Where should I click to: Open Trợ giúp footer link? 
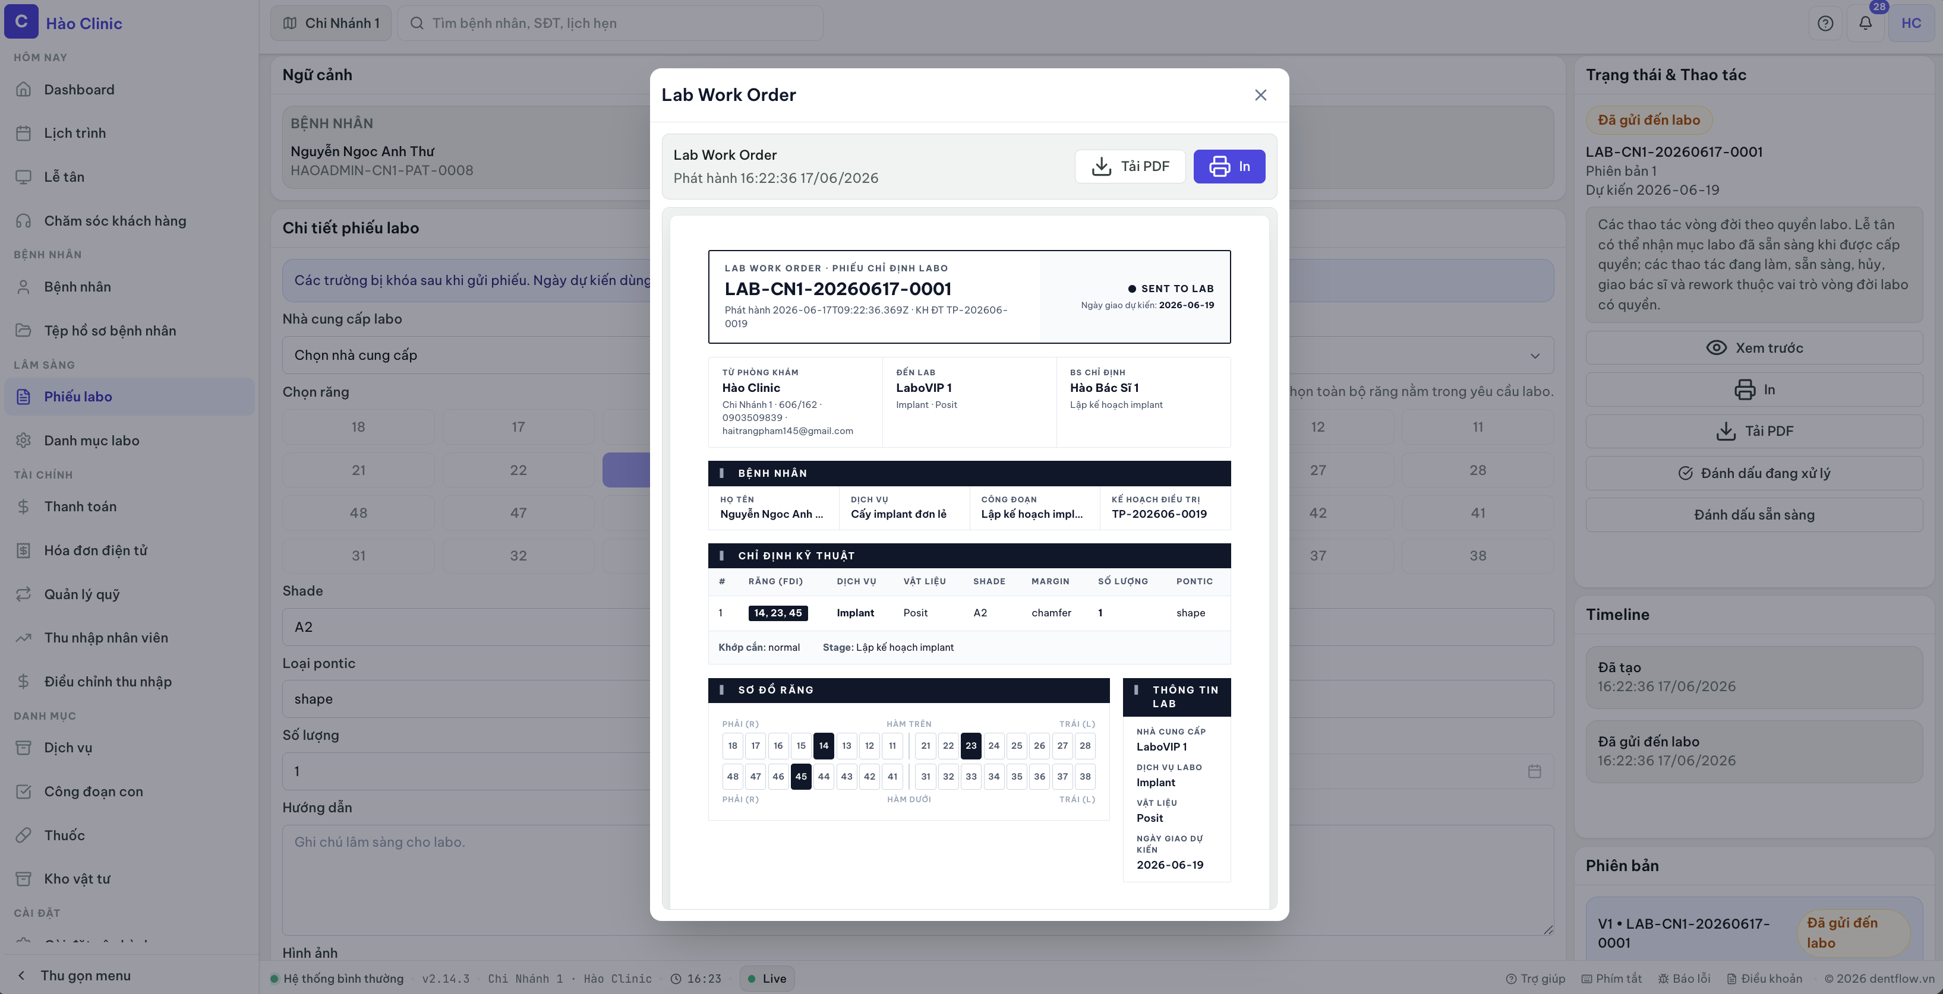[x=1535, y=979]
